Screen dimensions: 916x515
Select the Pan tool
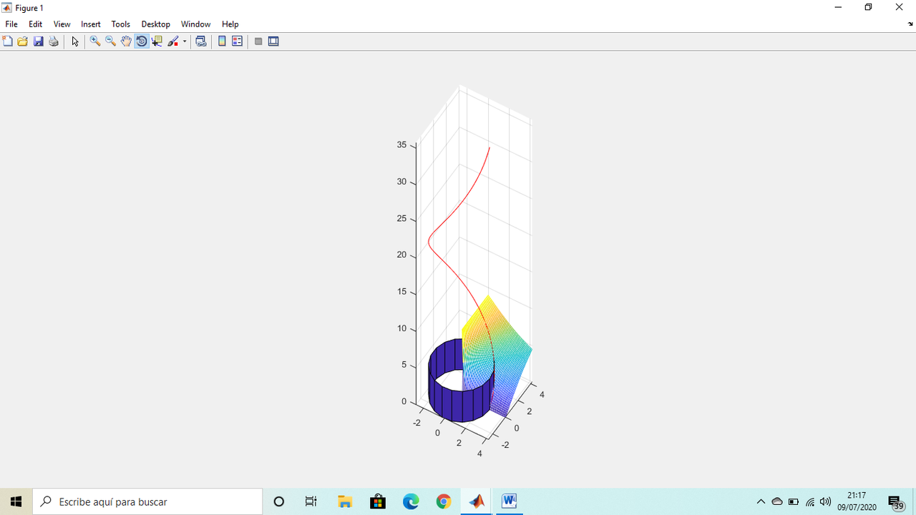pos(126,41)
